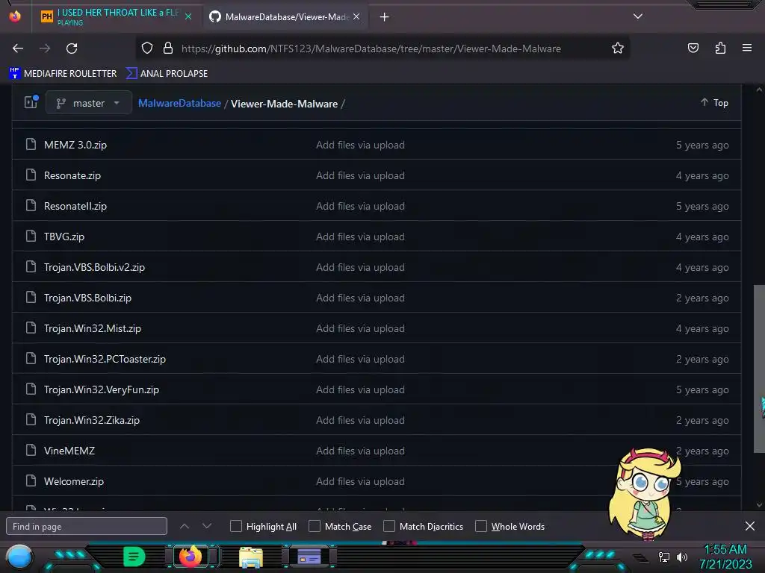Screen dimensions: 765x573
Task: Open the Windows Start orb
Action: [19, 557]
